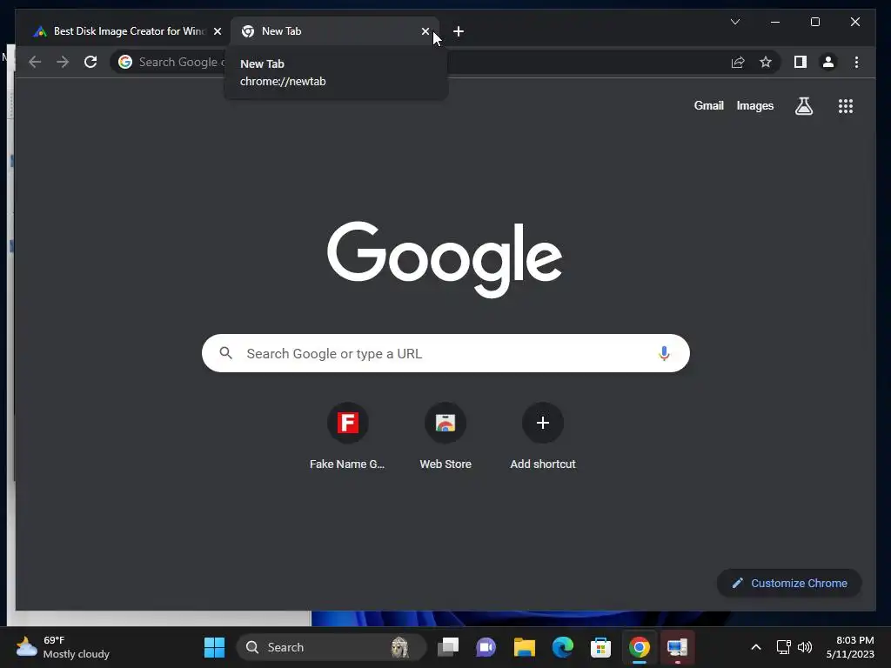
Task: Click the Google logo
Action: click(445, 259)
